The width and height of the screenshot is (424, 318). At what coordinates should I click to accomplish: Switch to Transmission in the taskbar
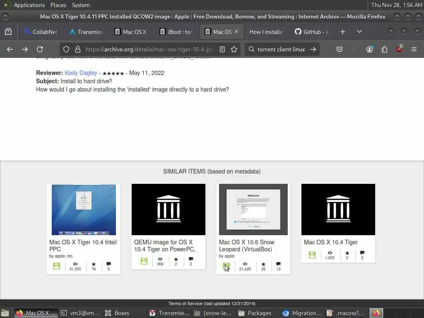pos(169,313)
